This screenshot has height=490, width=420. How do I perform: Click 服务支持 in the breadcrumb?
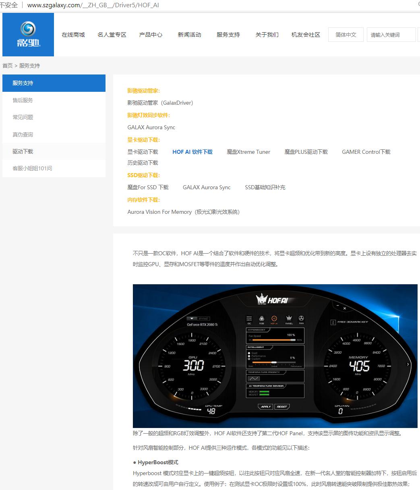(30, 66)
